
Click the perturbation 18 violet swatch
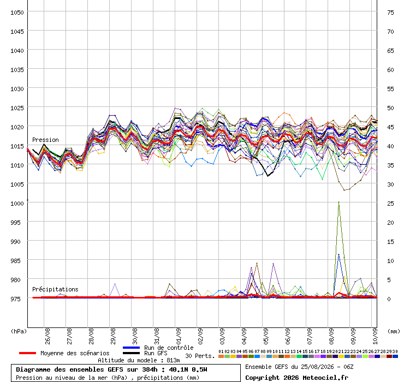[323, 356]
